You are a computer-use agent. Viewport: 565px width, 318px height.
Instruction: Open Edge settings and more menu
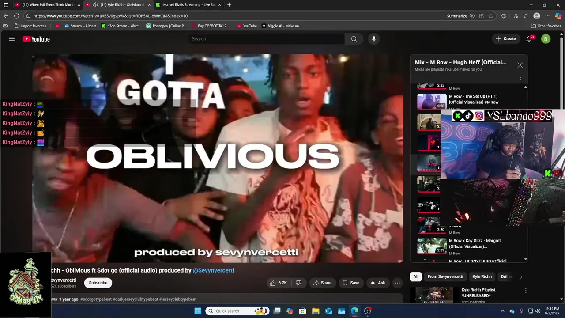[x=547, y=16]
